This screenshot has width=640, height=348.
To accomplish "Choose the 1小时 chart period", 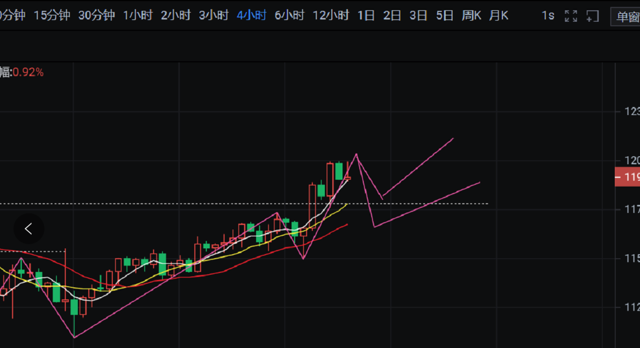I will point(138,15).
